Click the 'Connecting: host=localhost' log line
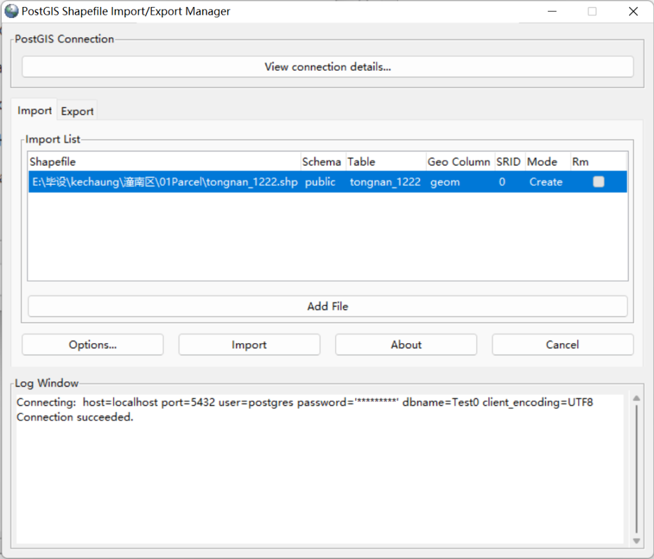 coord(305,402)
